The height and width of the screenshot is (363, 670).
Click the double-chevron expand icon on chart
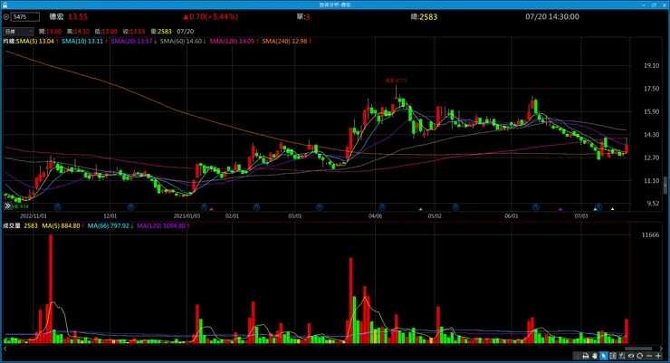coord(7,205)
